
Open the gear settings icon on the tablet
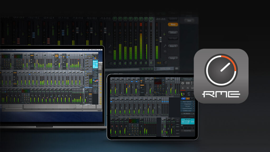click(x=183, y=83)
